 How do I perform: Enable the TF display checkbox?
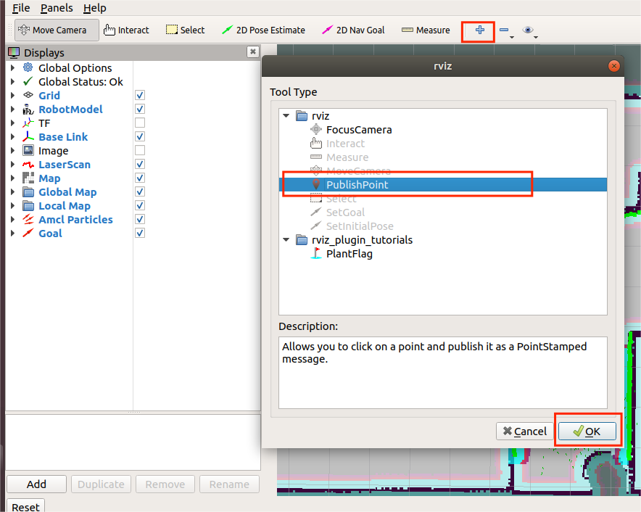(x=140, y=123)
